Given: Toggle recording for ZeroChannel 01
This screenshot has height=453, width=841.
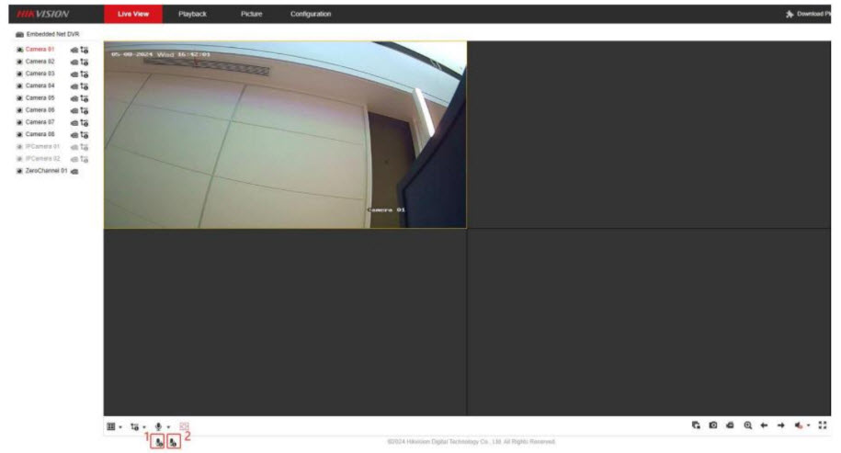Looking at the screenshot, I should click(x=74, y=171).
